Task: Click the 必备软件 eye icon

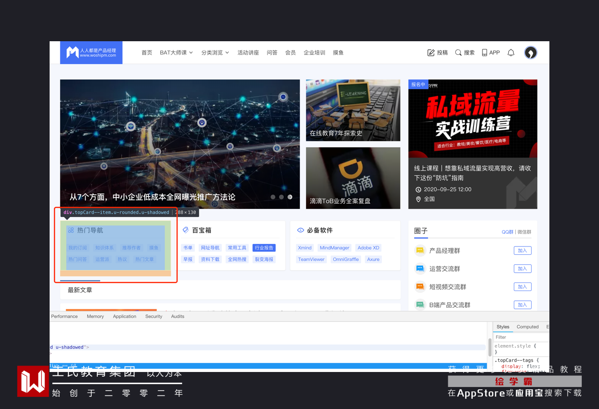Action: [x=300, y=230]
